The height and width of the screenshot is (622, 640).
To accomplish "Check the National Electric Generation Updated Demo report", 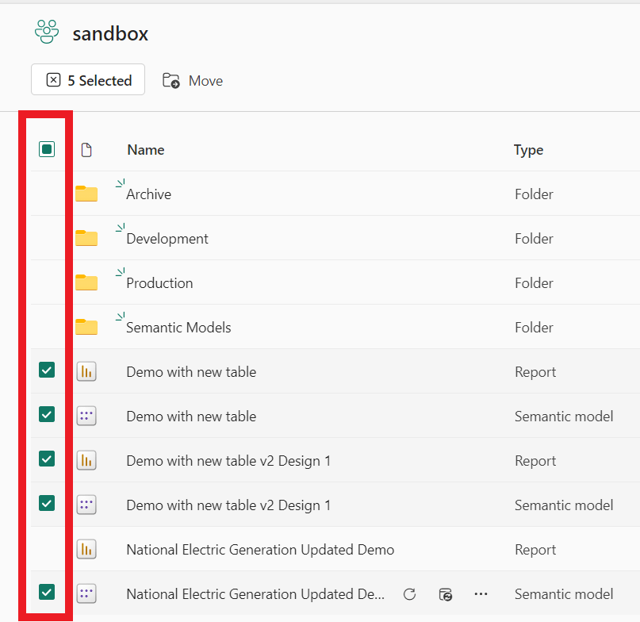I will 46,549.
